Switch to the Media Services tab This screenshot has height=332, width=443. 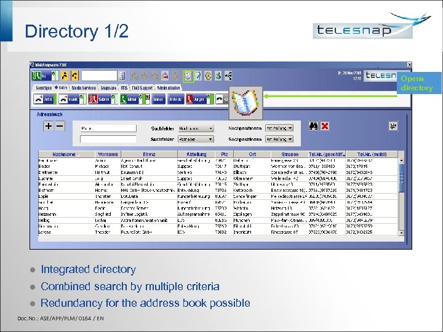[84, 88]
